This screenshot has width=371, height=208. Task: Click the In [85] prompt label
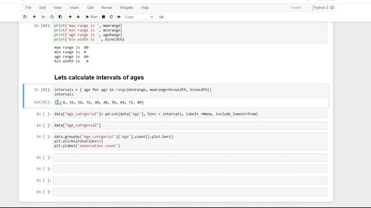(42, 90)
